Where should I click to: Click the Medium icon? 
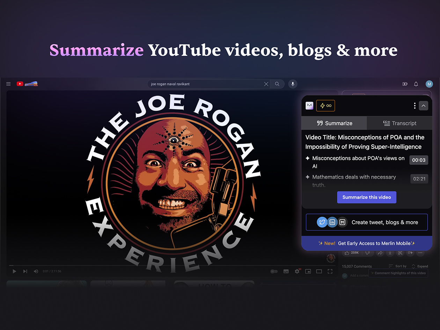[342, 222]
